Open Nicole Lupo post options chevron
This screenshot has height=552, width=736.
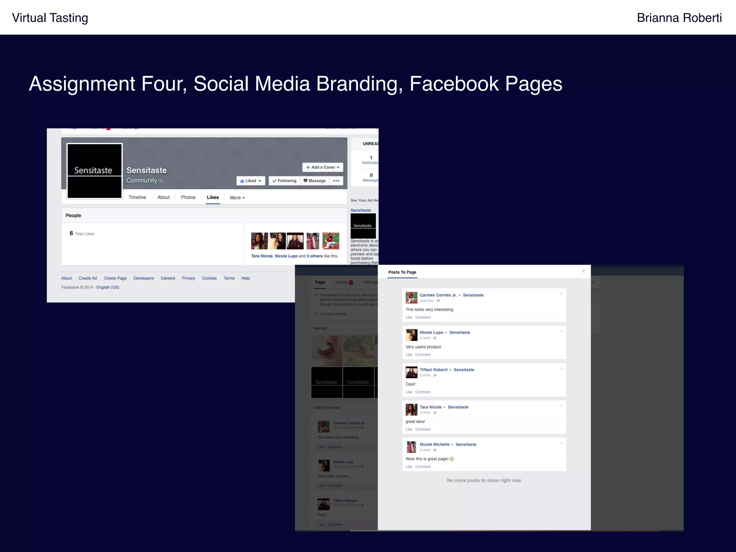[x=561, y=331]
